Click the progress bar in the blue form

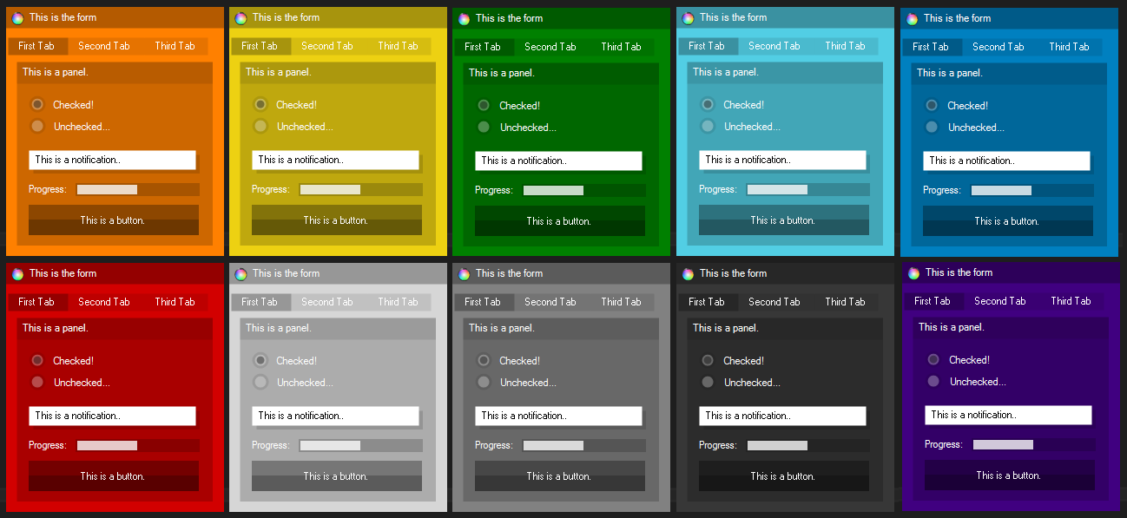tap(1031, 190)
